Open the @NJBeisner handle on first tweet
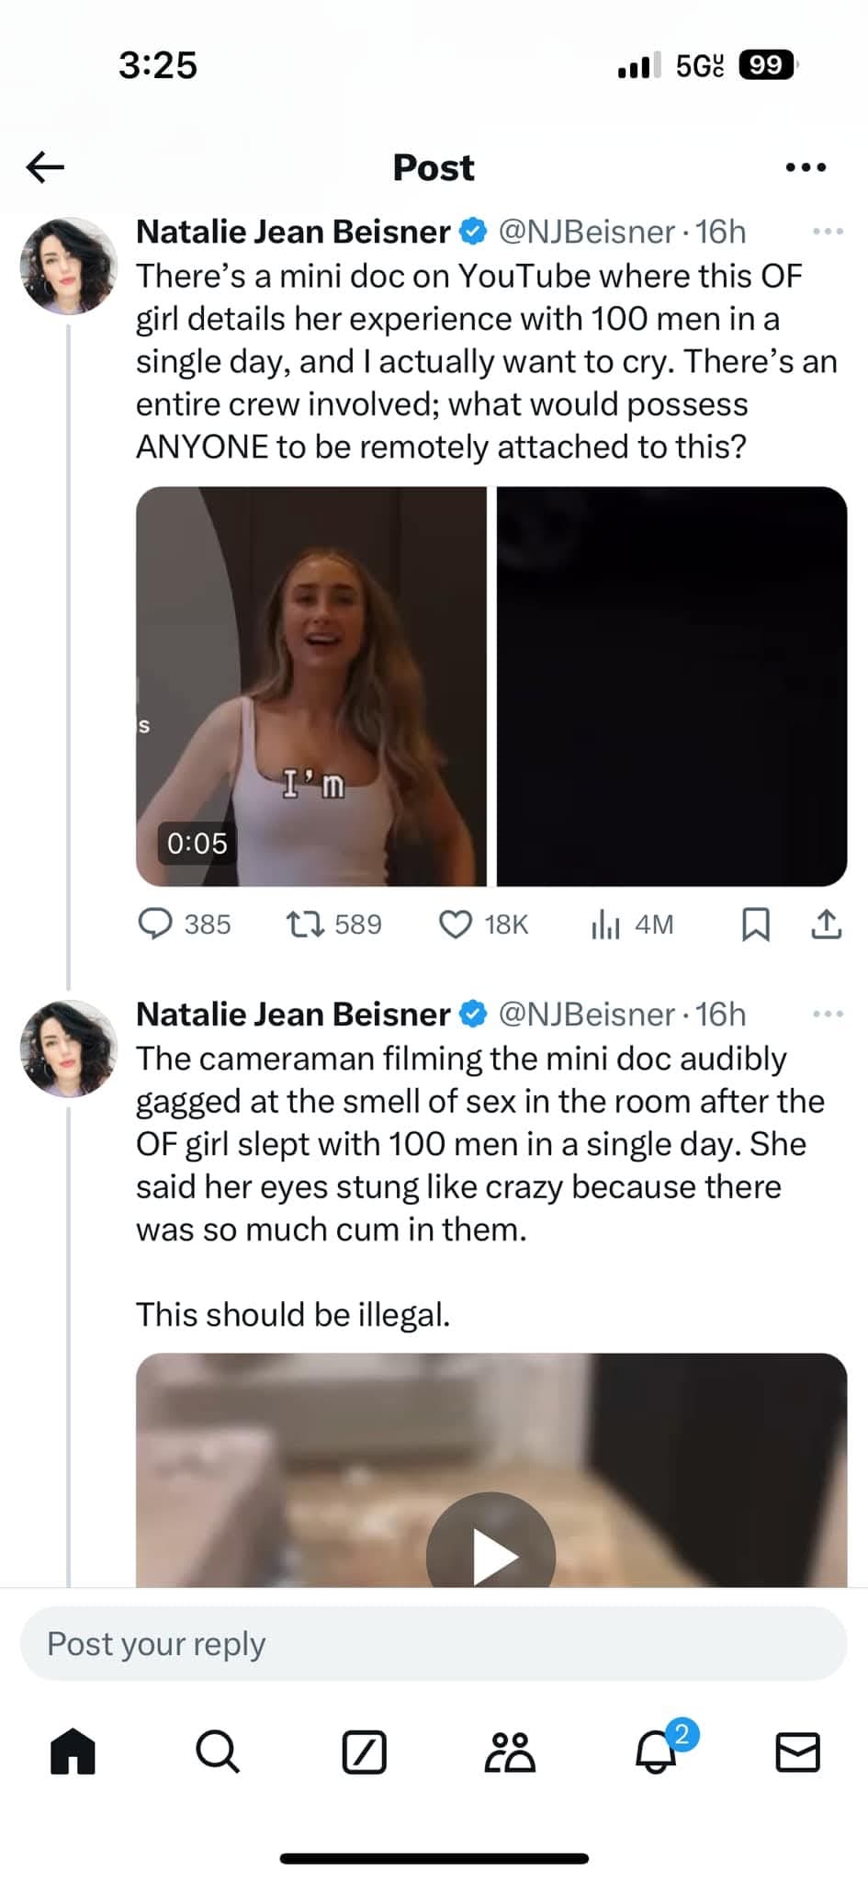Viewport: 868px width, 1882px height. click(x=586, y=232)
